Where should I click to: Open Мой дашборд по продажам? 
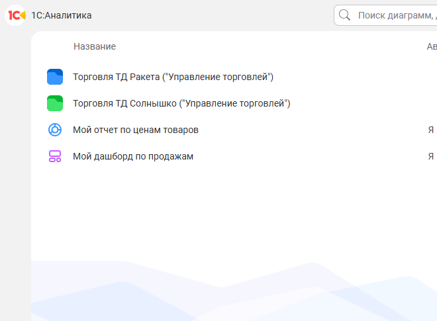[x=133, y=156]
